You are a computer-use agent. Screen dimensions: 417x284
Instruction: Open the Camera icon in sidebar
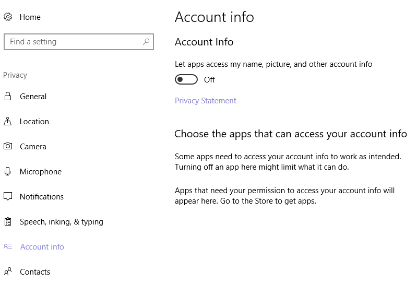pos(8,146)
